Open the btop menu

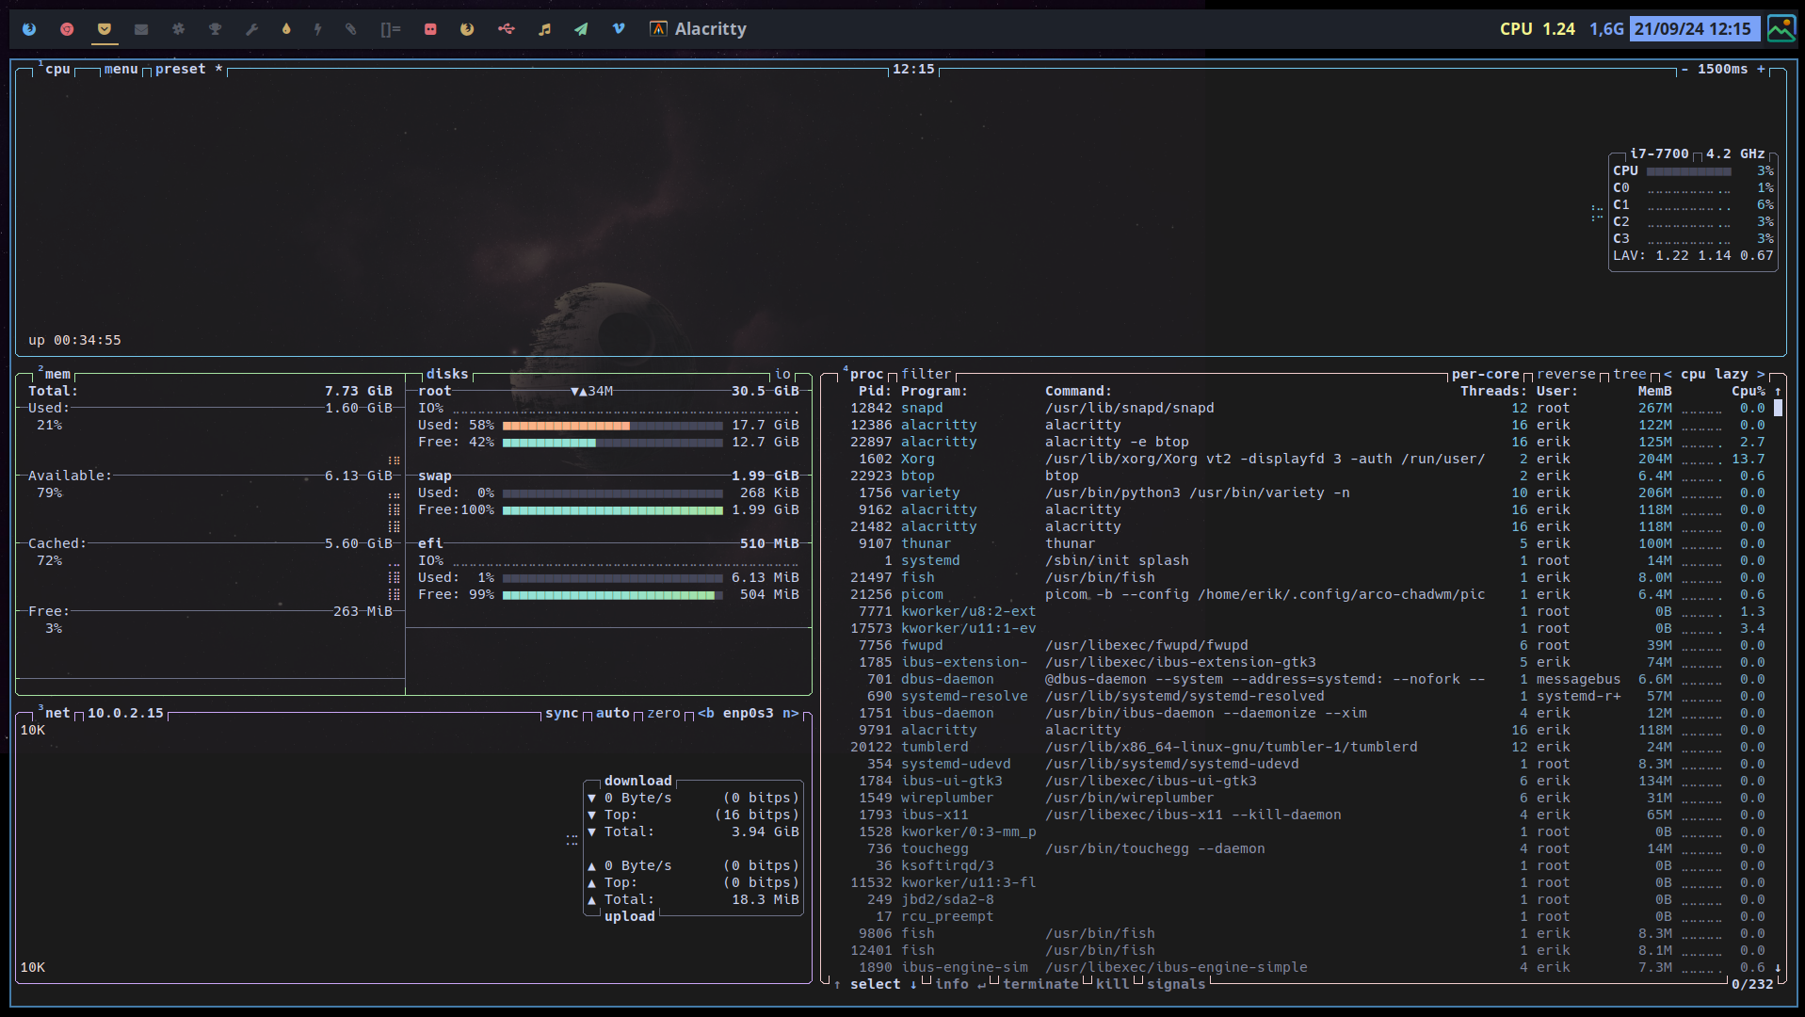(x=121, y=70)
